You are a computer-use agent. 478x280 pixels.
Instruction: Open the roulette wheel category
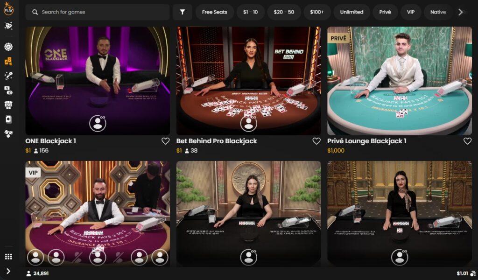click(8, 47)
